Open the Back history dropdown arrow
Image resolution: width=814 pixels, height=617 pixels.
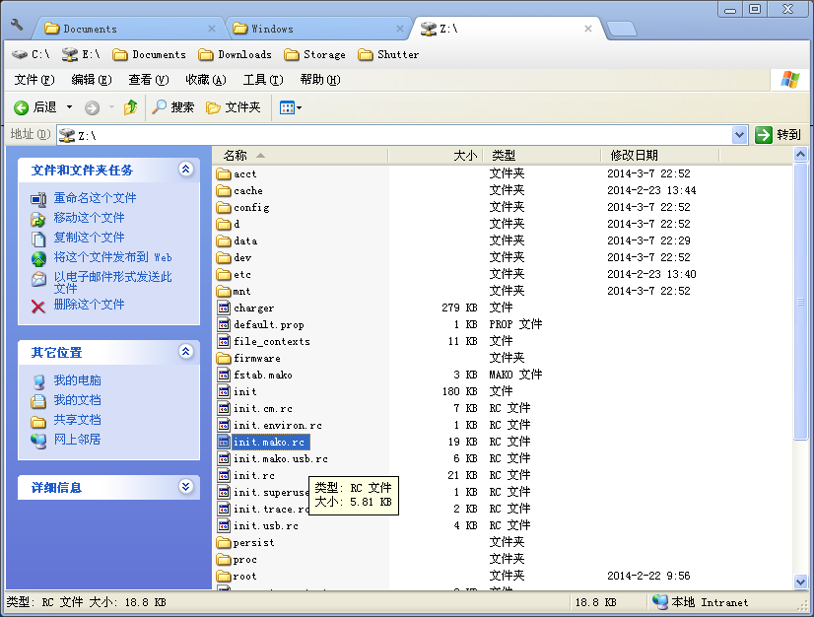[70, 107]
